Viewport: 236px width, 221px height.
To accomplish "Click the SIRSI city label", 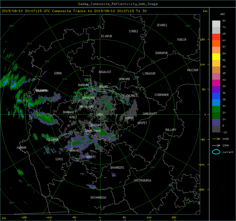I will tap(59, 159).
